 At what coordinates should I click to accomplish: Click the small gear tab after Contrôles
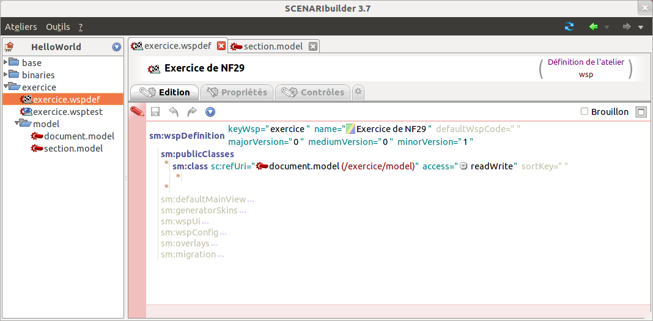pyautogui.click(x=358, y=92)
